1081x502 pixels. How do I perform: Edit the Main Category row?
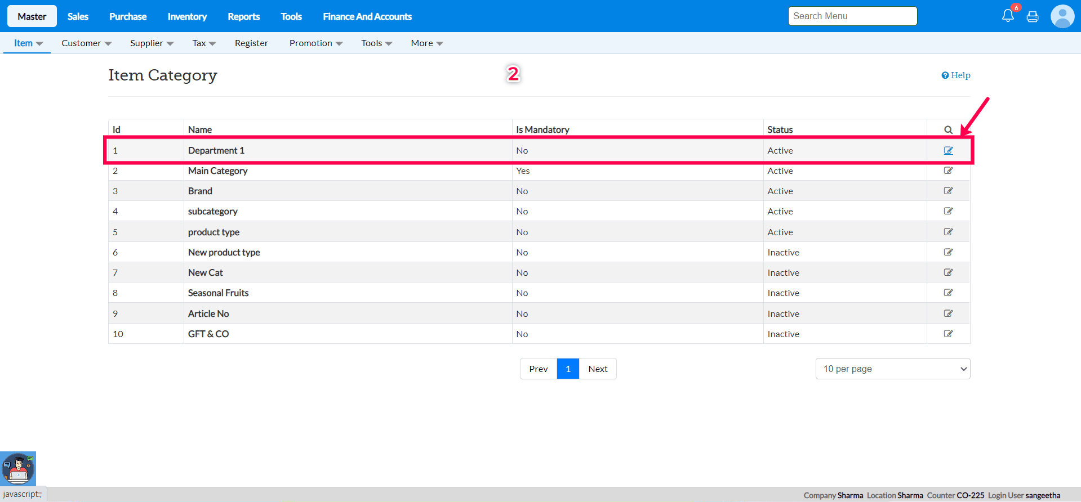[948, 171]
